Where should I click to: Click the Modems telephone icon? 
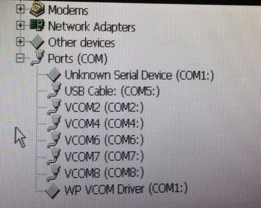click(37, 9)
